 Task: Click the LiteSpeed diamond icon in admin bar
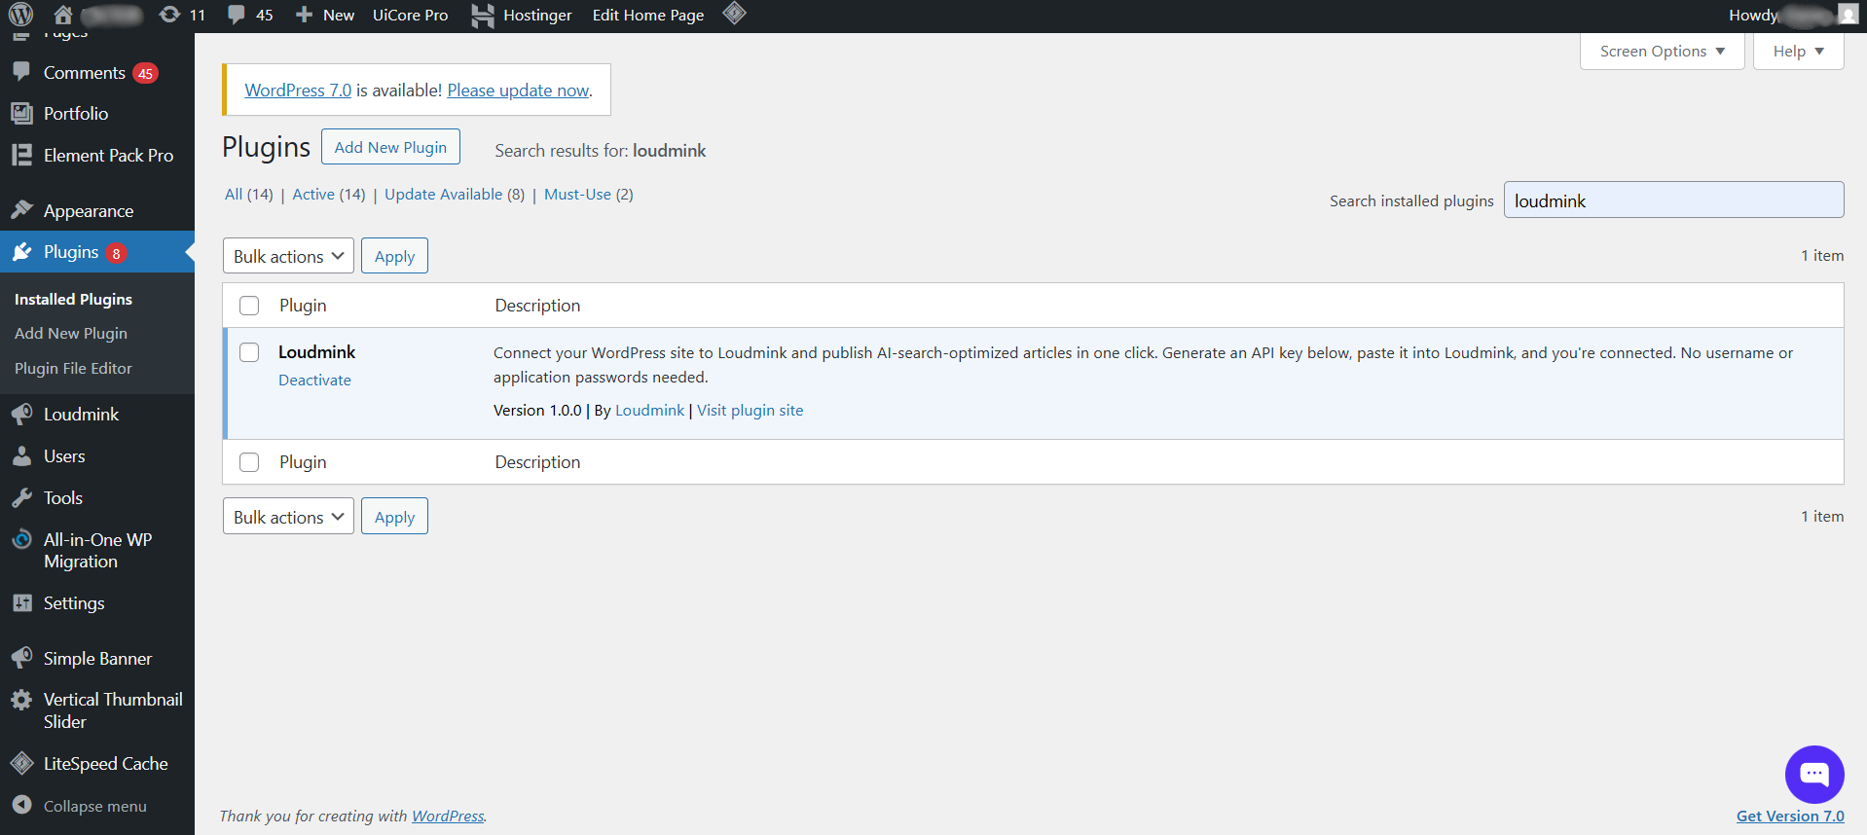coord(735,14)
